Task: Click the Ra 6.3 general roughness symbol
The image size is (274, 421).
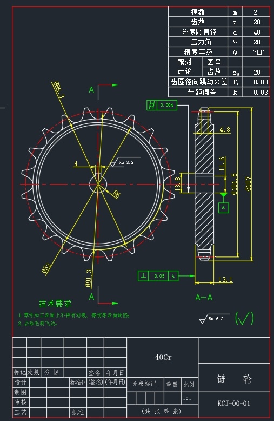Action: pos(215,318)
